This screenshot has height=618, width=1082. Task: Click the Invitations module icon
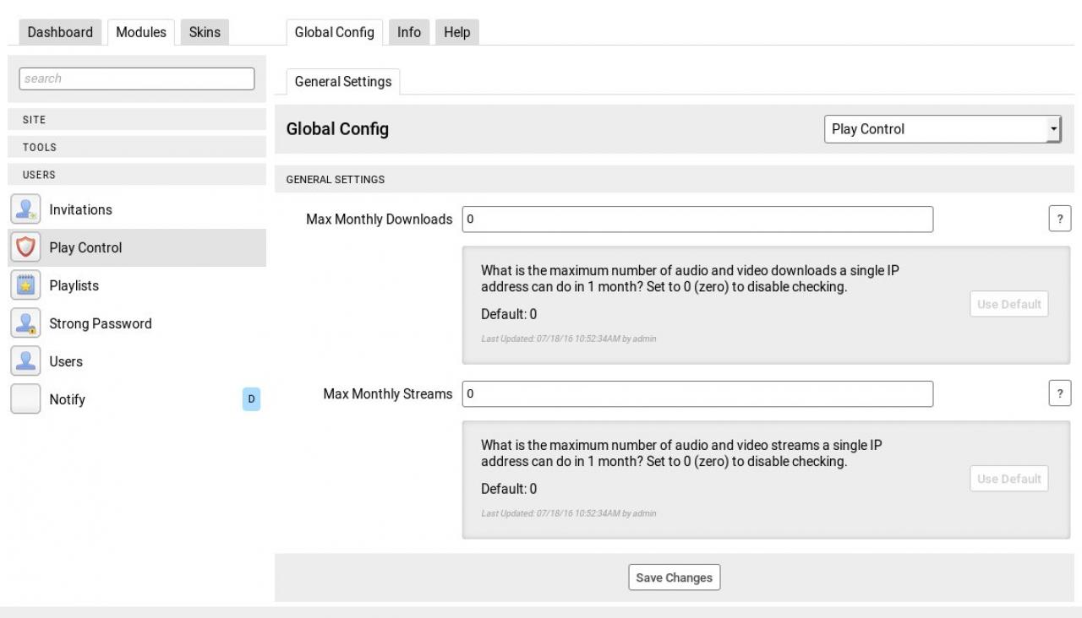coord(25,209)
